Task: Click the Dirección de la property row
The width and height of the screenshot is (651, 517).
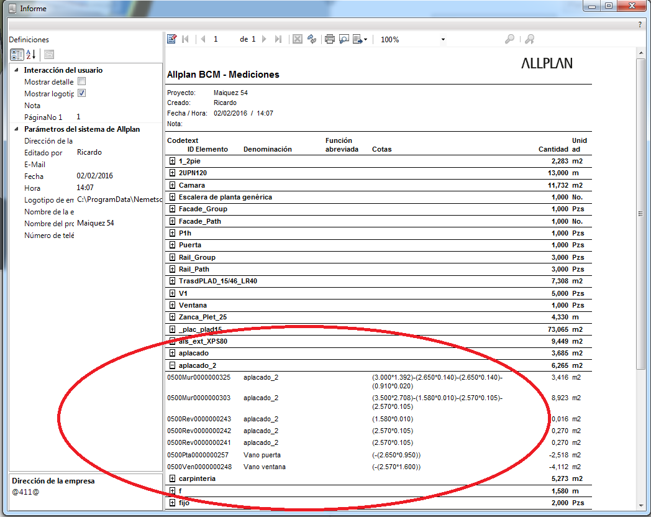Action: coord(86,141)
